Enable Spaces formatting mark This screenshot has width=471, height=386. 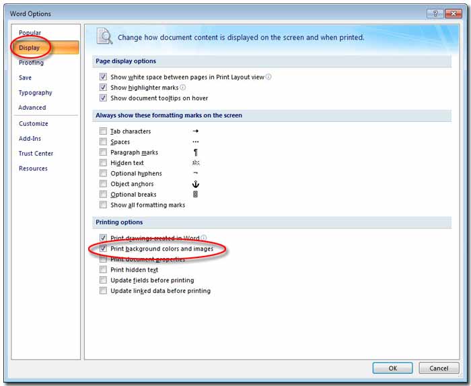(103, 141)
